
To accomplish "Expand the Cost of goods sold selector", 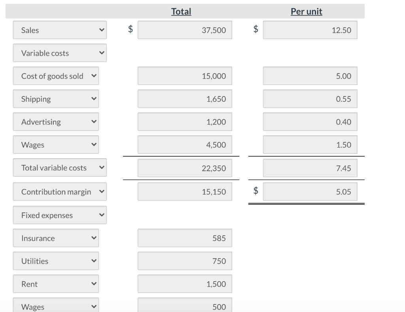I will click(x=56, y=76).
